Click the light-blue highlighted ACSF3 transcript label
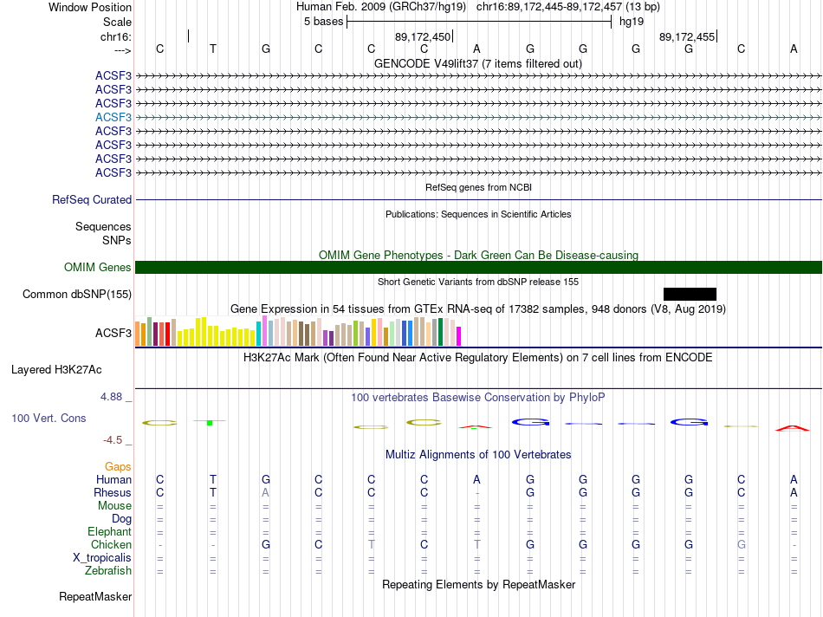 pyautogui.click(x=113, y=117)
